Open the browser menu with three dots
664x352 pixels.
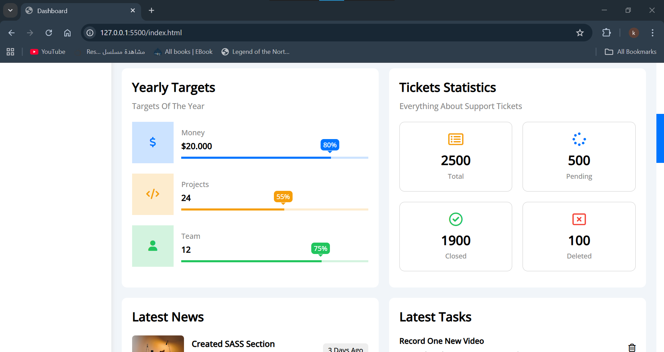653,33
